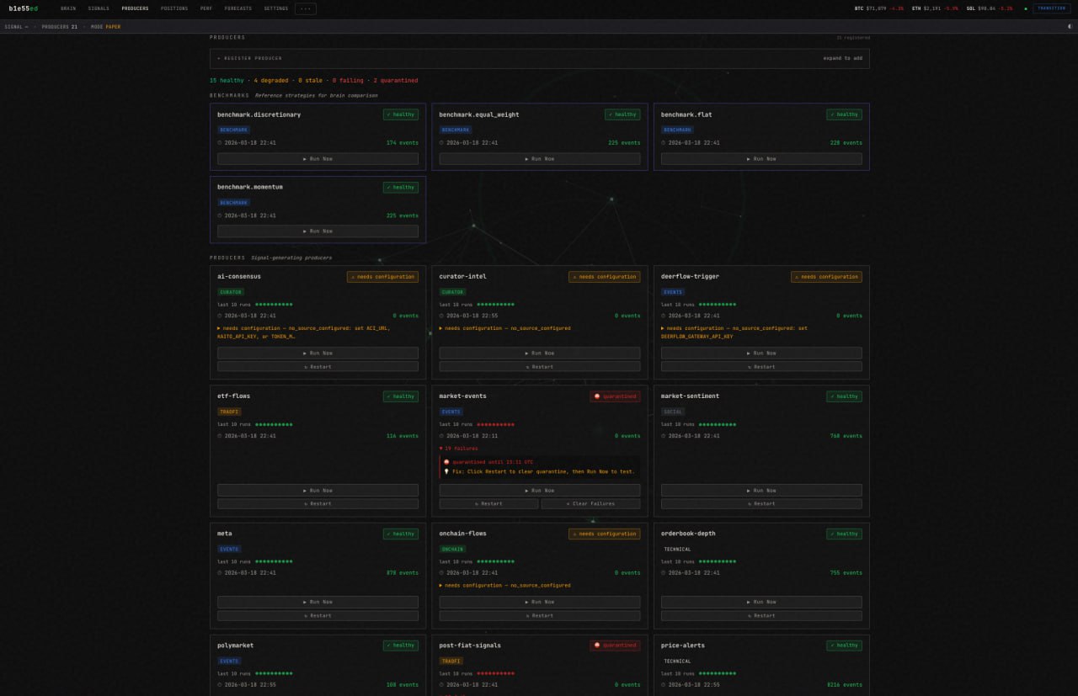Click Clear Failures on market-events

click(x=591, y=503)
